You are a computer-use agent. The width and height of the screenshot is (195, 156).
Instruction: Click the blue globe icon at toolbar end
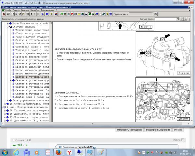click(x=111, y=14)
